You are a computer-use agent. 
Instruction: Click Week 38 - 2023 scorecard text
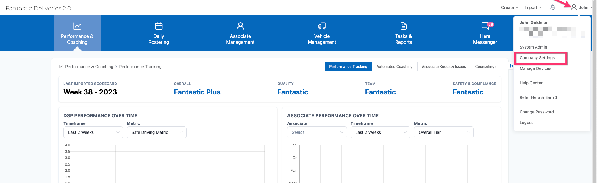(x=90, y=92)
